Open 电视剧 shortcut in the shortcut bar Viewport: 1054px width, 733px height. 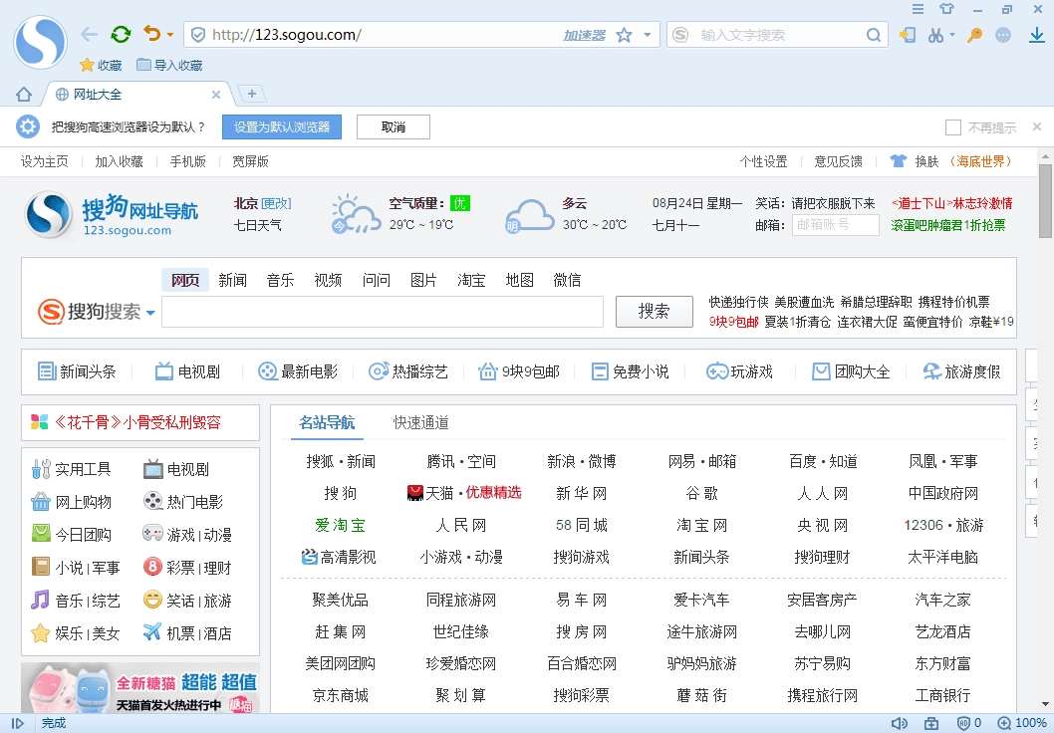click(x=187, y=371)
